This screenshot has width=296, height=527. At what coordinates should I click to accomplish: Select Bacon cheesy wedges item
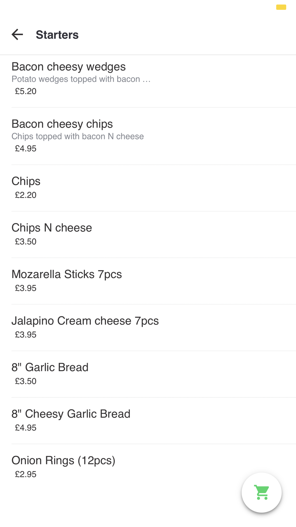[x=68, y=67]
